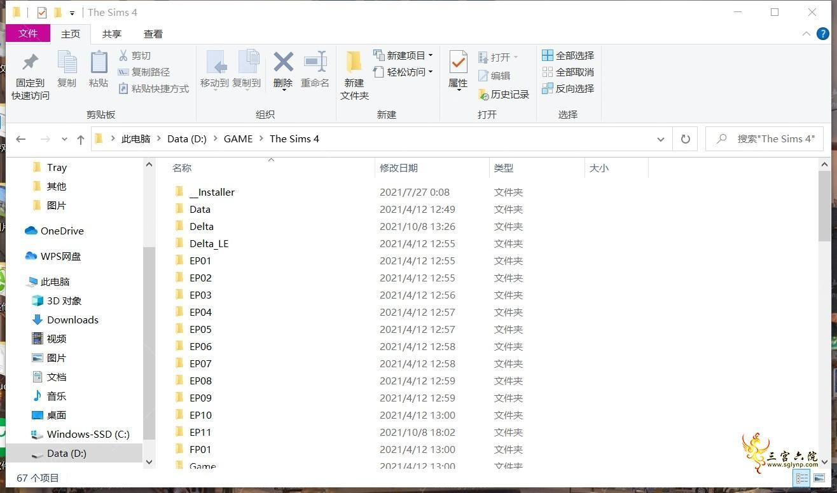Viewport: 837px width, 493px height.
Task: Click the Rename (重命名) icon
Action: click(x=315, y=62)
